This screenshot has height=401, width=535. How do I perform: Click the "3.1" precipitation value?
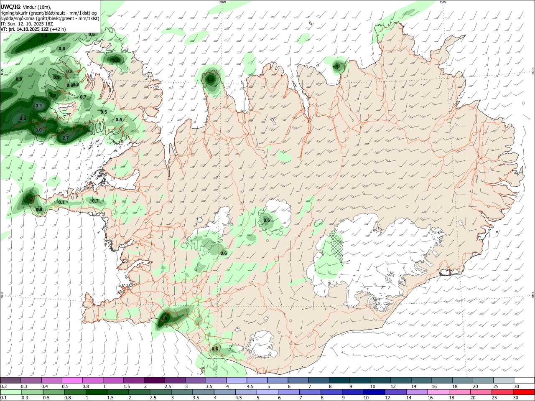tap(39, 106)
